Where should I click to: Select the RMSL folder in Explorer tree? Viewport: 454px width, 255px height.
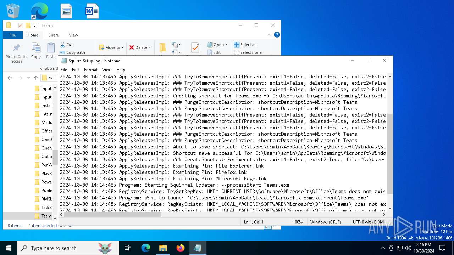(x=43, y=199)
